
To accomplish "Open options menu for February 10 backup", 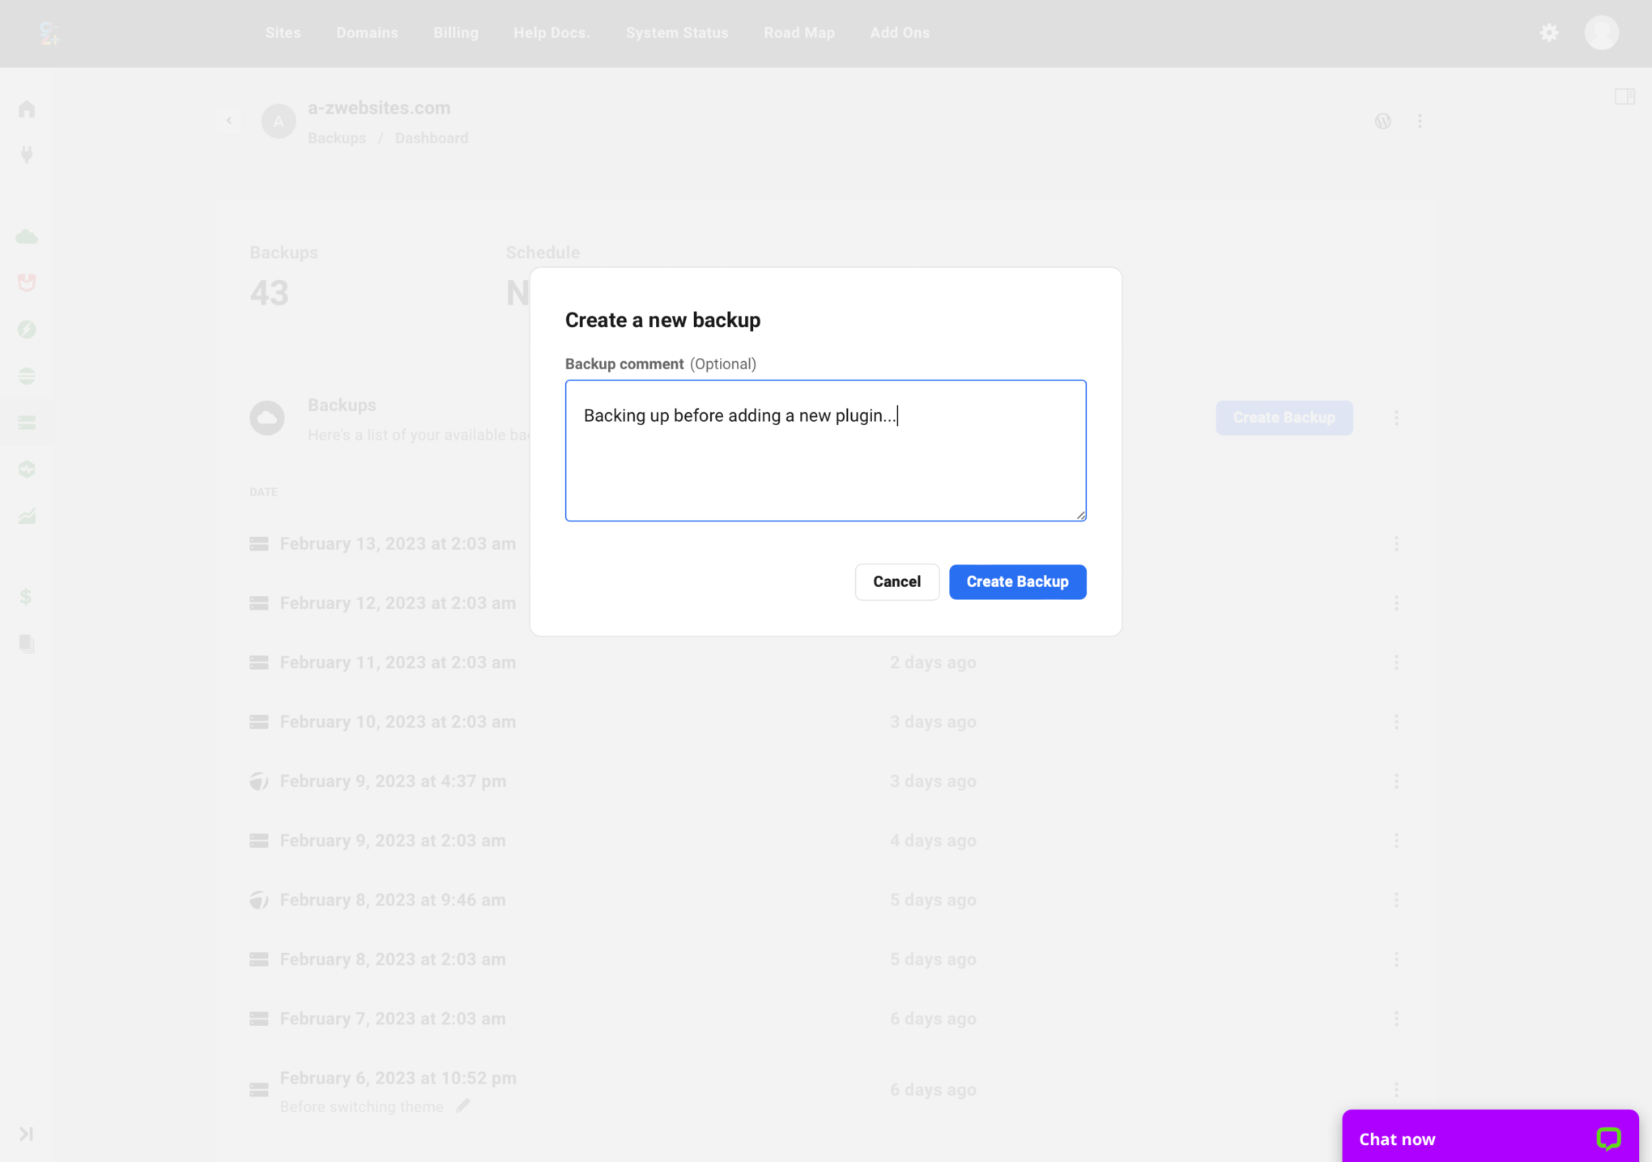I will (x=1396, y=721).
